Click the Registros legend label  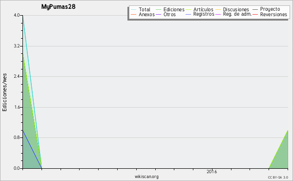(x=204, y=14)
